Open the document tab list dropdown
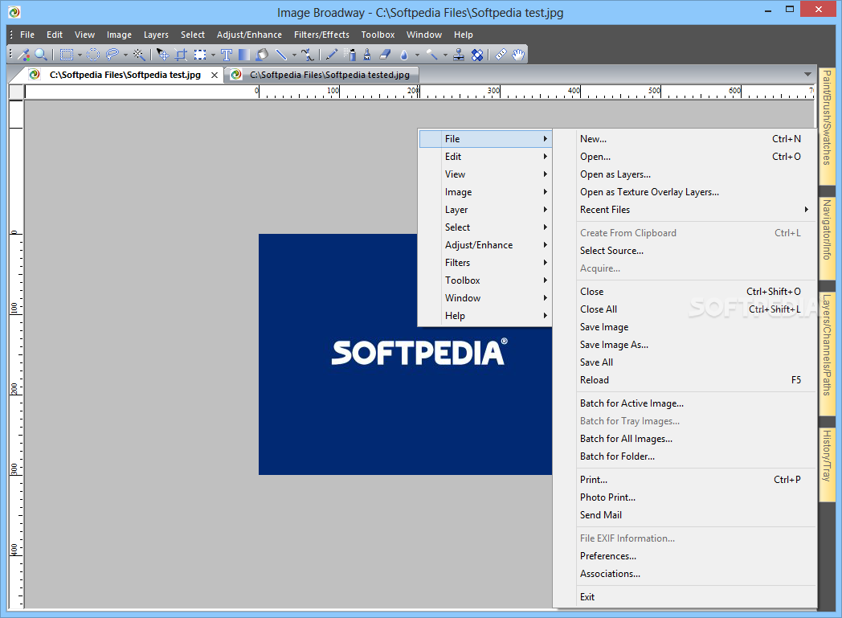842x618 pixels. click(x=807, y=75)
